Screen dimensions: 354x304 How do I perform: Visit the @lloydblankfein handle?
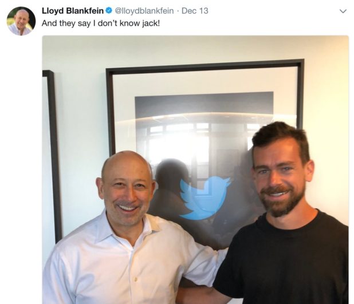click(144, 11)
